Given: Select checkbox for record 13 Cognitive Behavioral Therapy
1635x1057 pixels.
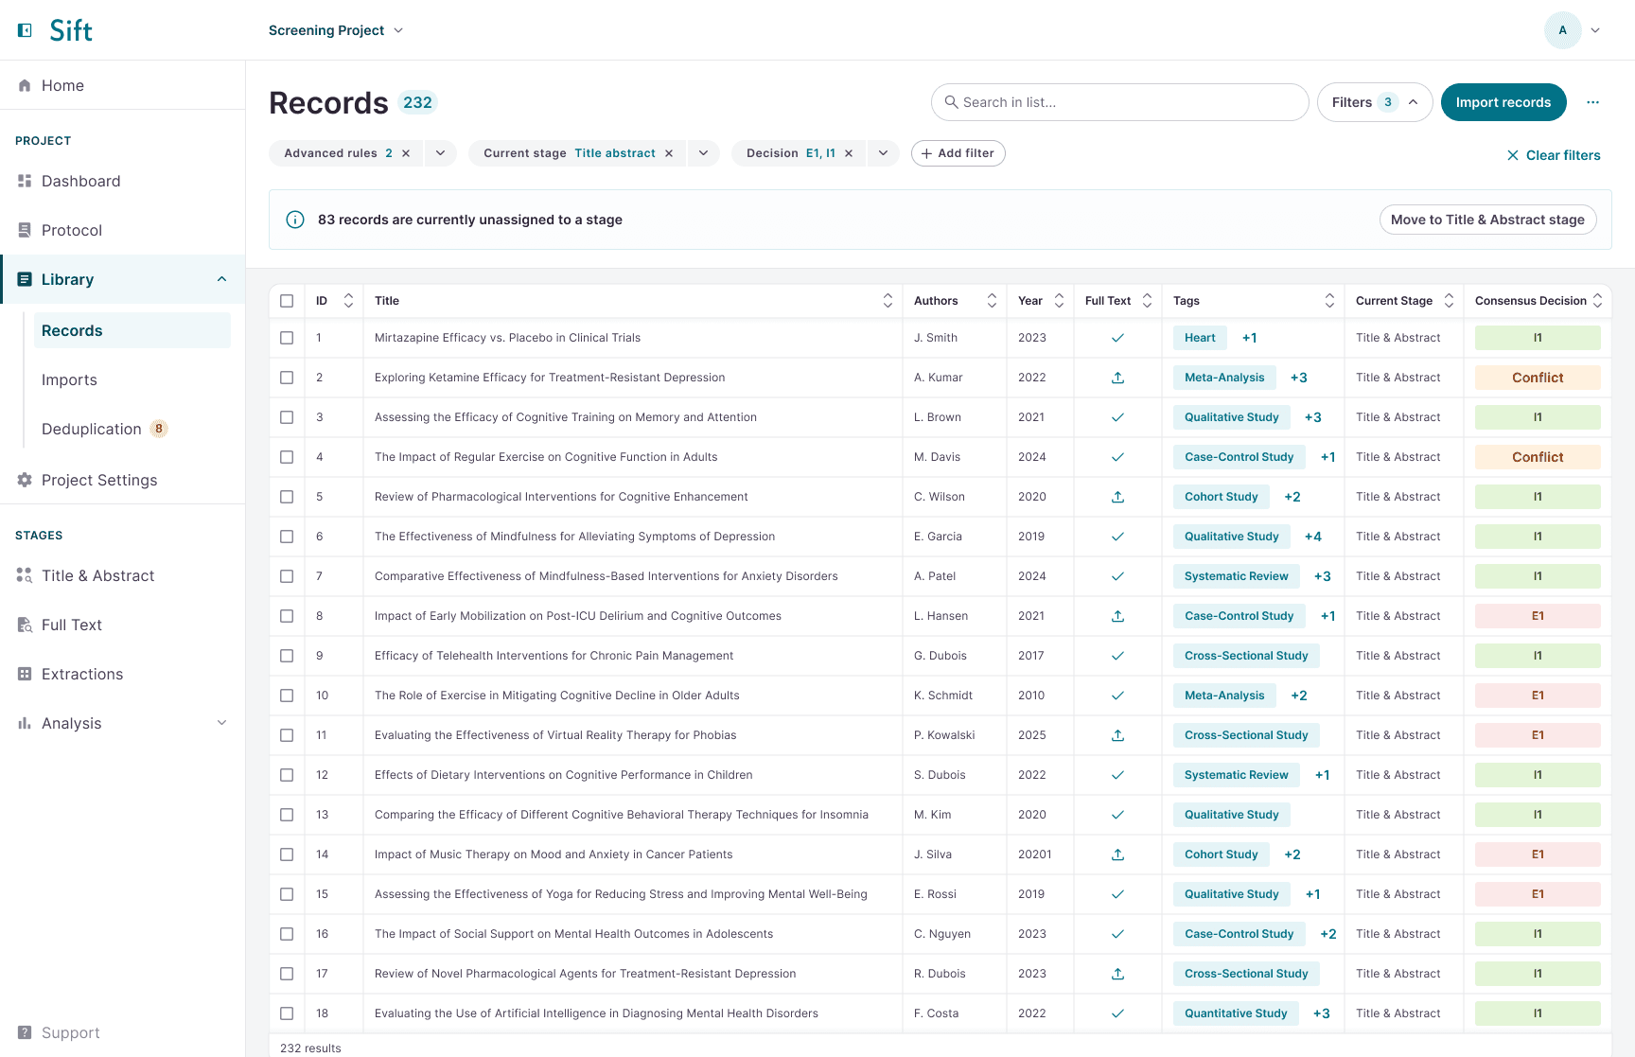Looking at the screenshot, I should 287,815.
